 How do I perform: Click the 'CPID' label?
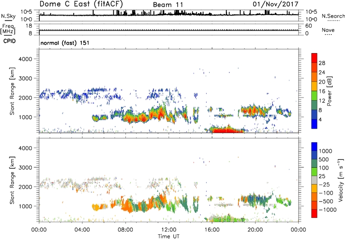[9, 41]
